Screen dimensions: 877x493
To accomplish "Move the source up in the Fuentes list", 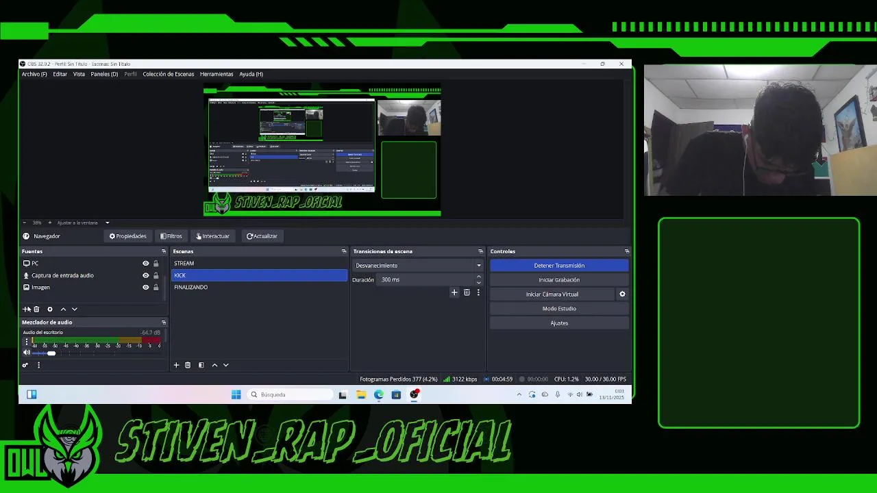I will point(63,309).
